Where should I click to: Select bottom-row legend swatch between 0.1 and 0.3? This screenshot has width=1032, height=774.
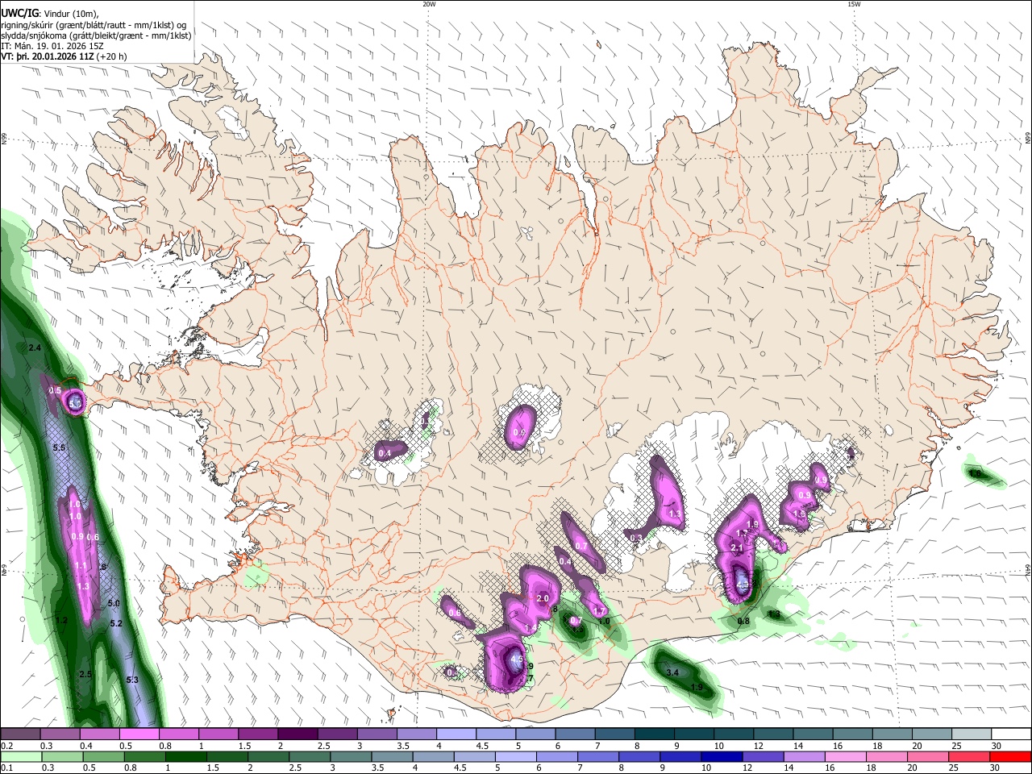click(x=20, y=756)
